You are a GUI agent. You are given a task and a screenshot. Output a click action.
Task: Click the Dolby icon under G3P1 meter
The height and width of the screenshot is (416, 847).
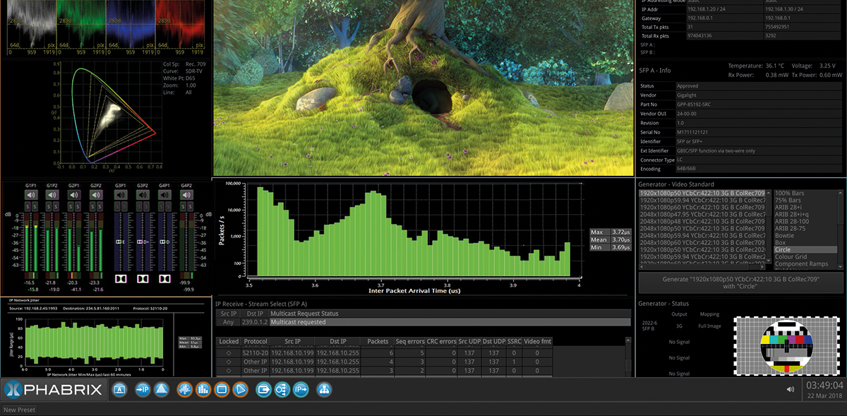[x=121, y=279]
